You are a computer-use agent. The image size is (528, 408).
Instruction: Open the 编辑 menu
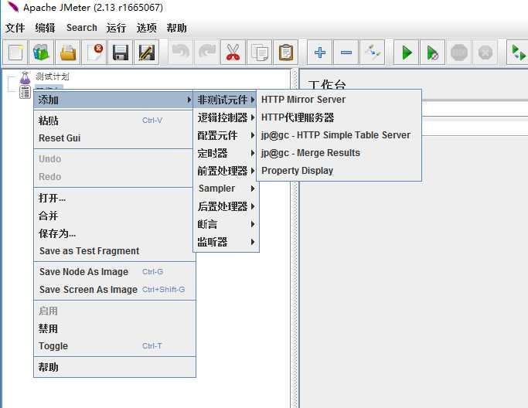(45, 28)
